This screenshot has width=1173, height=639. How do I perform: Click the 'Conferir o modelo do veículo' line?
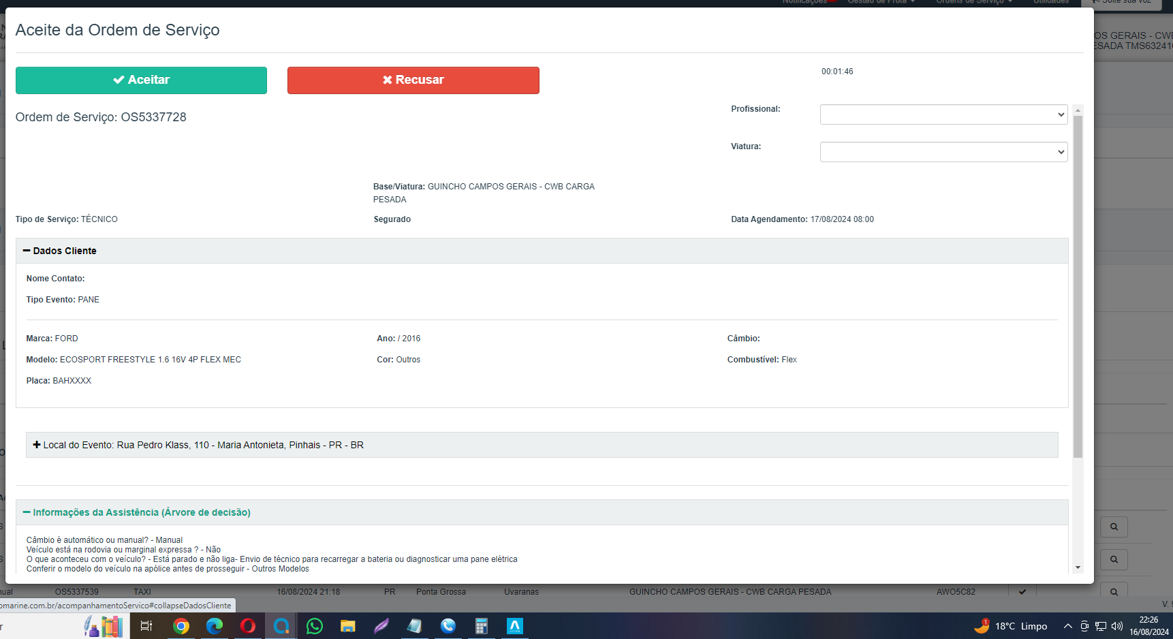click(168, 569)
